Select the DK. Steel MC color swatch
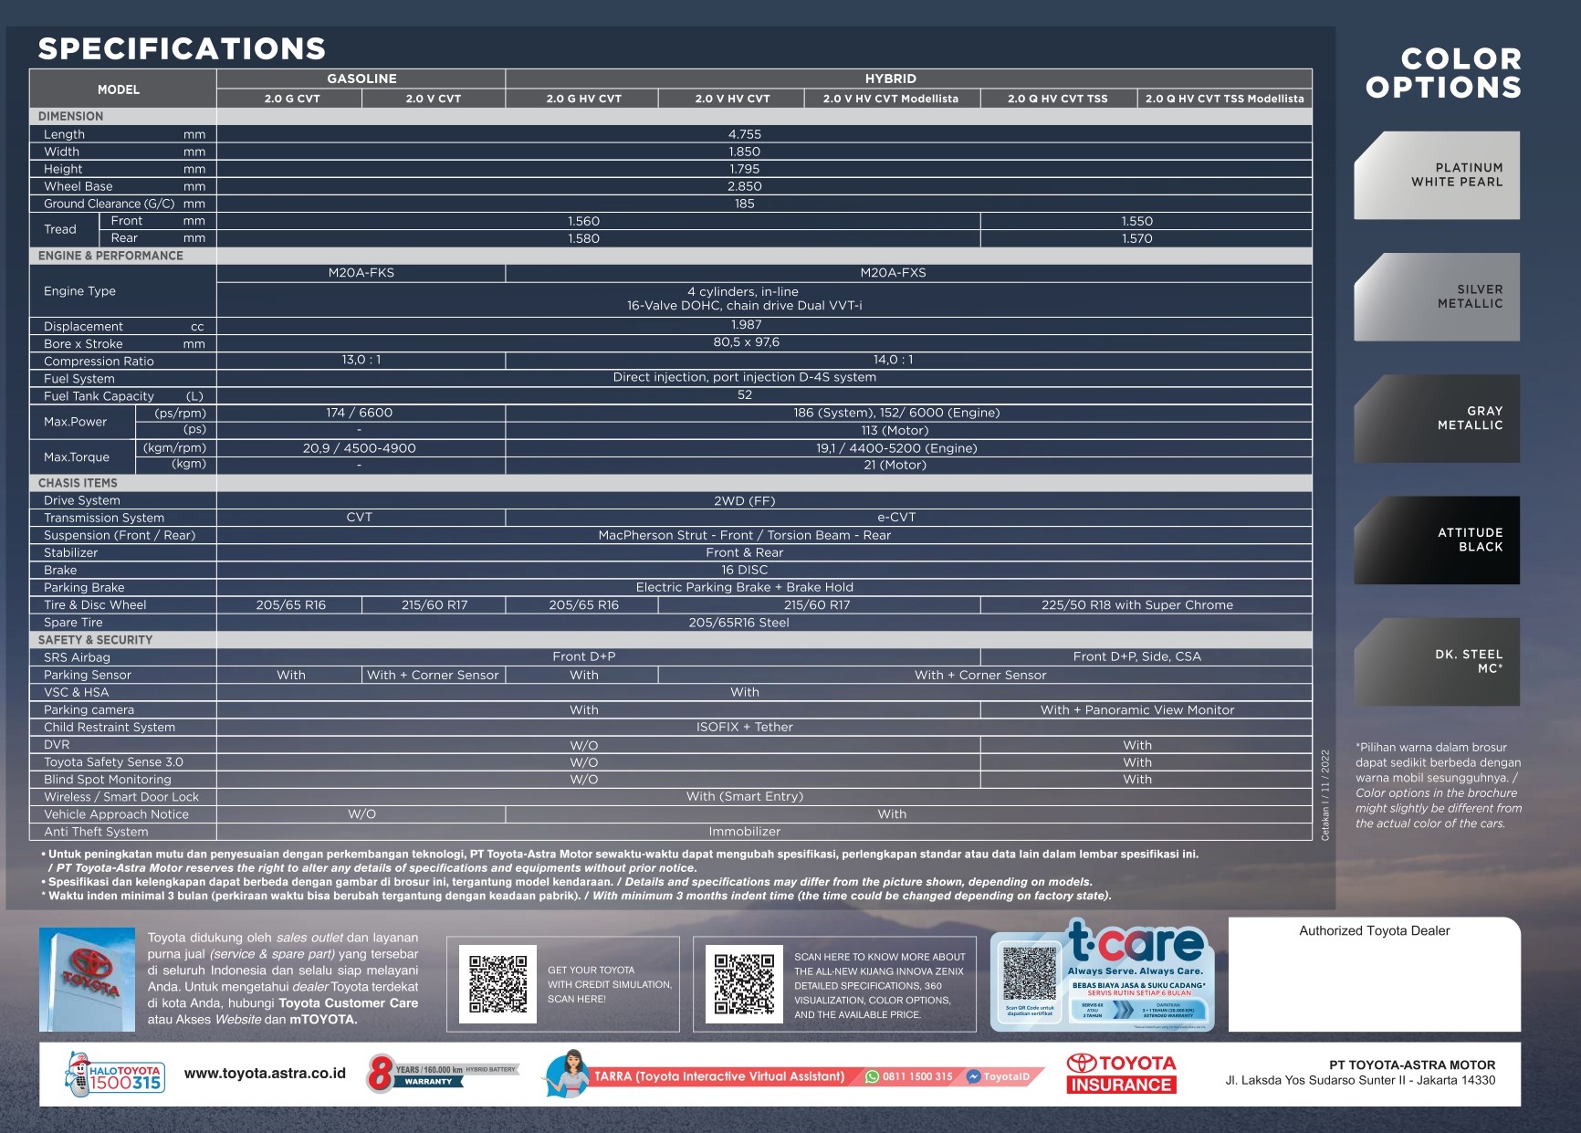The image size is (1581, 1133). (x=1437, y=662)
